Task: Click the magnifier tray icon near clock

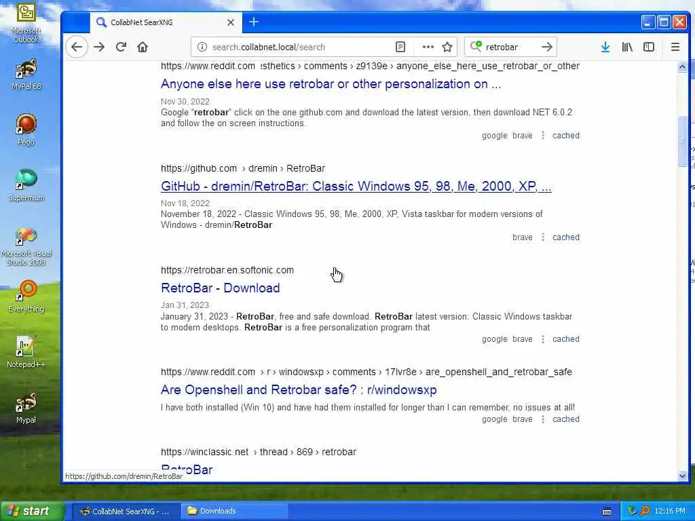Action: (645, 511)
